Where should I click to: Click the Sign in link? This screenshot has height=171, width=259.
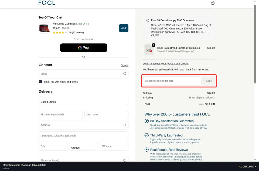click(124, 65)
